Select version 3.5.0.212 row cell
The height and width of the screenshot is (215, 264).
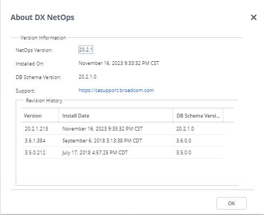pyautogui.click(x=35, y=153)
